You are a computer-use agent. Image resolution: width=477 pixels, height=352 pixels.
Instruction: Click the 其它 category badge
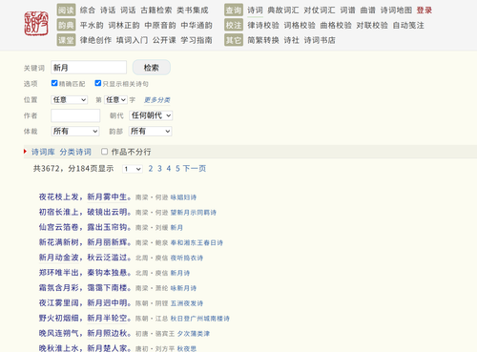pos(234,40)
